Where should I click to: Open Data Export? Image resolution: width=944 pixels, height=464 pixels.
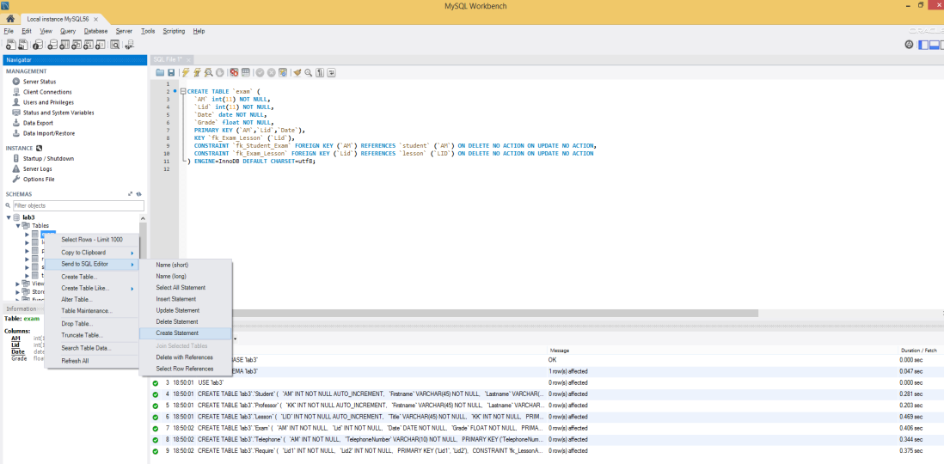pyautogui.click(x=38, y=123)
